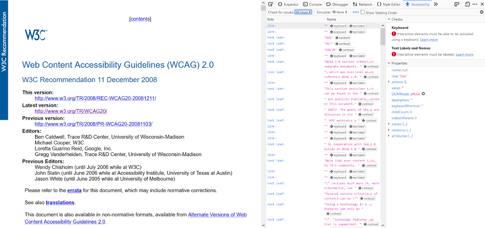Click the Role column header
Screen dimensions: 485x228
(270, 19)
